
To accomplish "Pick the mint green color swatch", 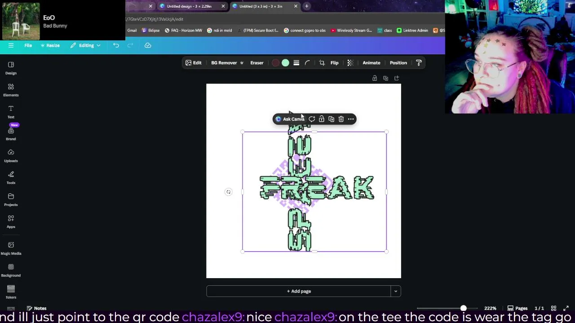I will click(x=285, y=63).
